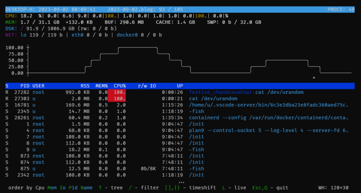
Task: Click the 50.00 graph axis label
Action: pyautogui.click(x=16, y=60)
